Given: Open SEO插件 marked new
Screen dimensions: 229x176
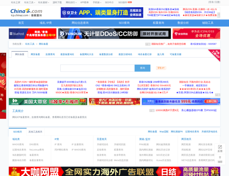Looking at the screenshot, I should pos(125,2).
